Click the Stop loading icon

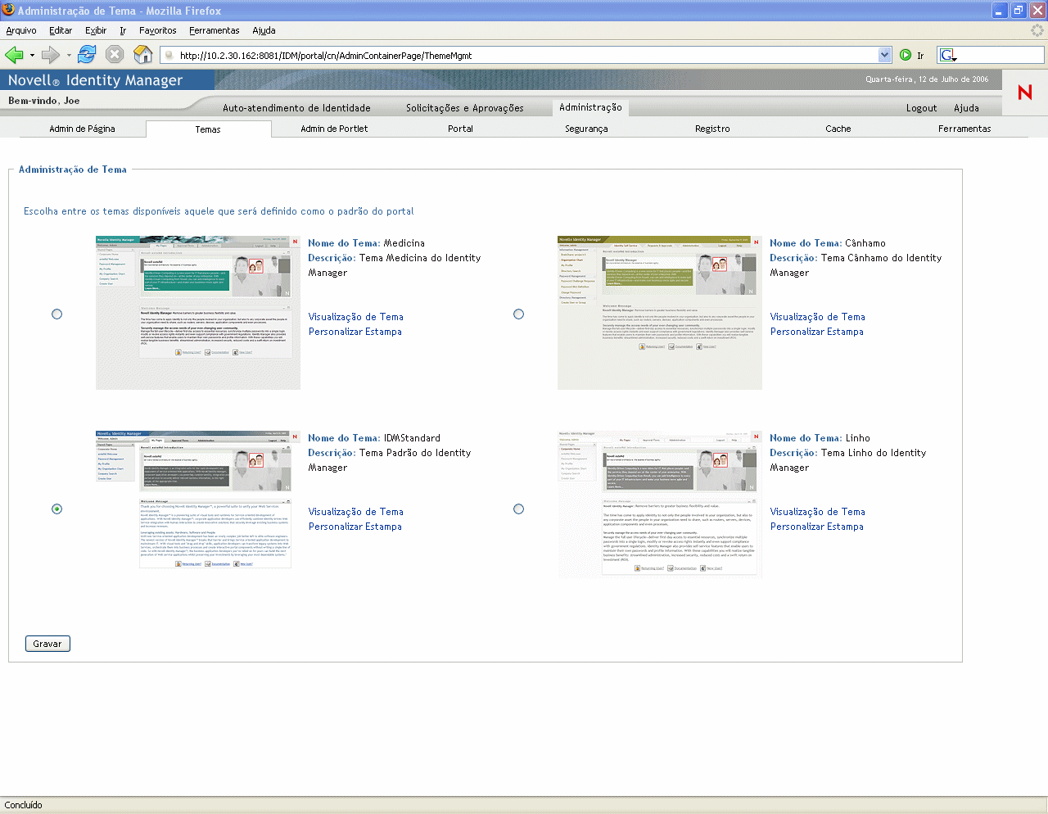coord(115,55)
